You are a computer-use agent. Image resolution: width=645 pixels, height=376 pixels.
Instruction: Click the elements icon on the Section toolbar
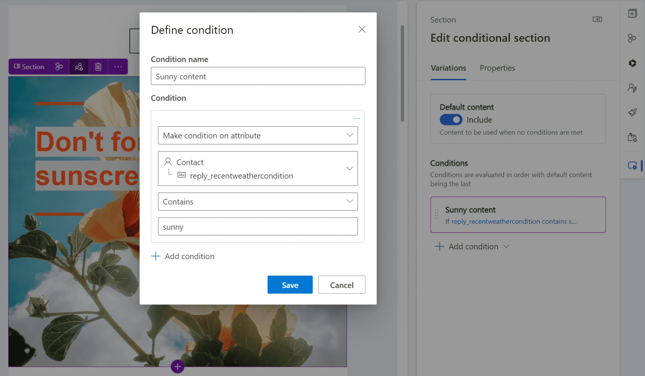59,66
